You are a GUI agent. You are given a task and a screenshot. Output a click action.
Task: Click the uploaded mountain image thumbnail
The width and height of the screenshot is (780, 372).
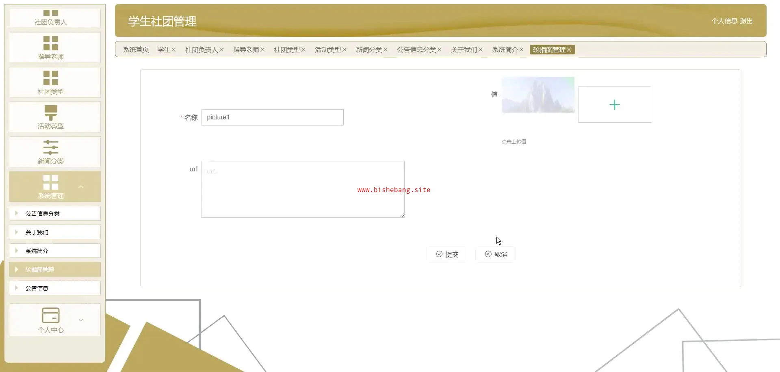pyautogui.click(x=538, y=95)
